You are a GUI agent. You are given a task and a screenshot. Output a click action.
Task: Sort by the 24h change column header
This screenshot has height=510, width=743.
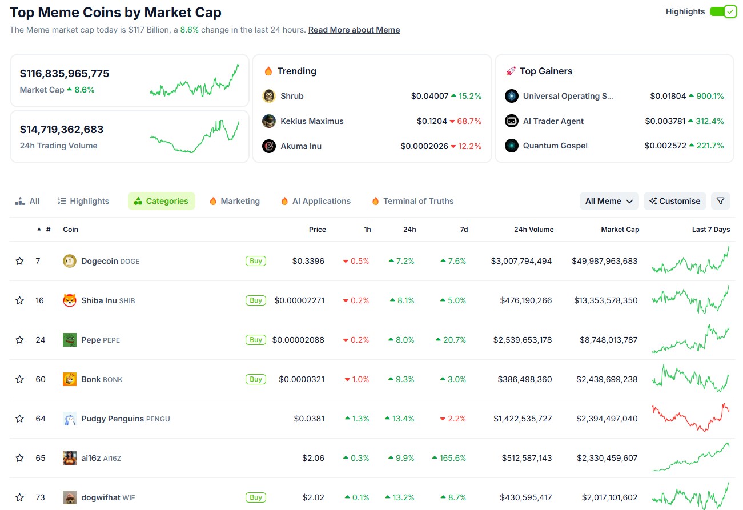pos(409,230)
